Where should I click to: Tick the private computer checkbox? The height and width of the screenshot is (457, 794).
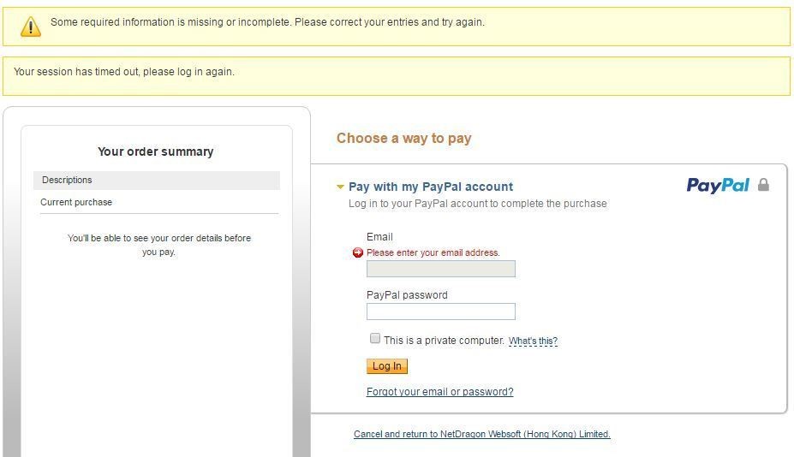click(375, 339)
